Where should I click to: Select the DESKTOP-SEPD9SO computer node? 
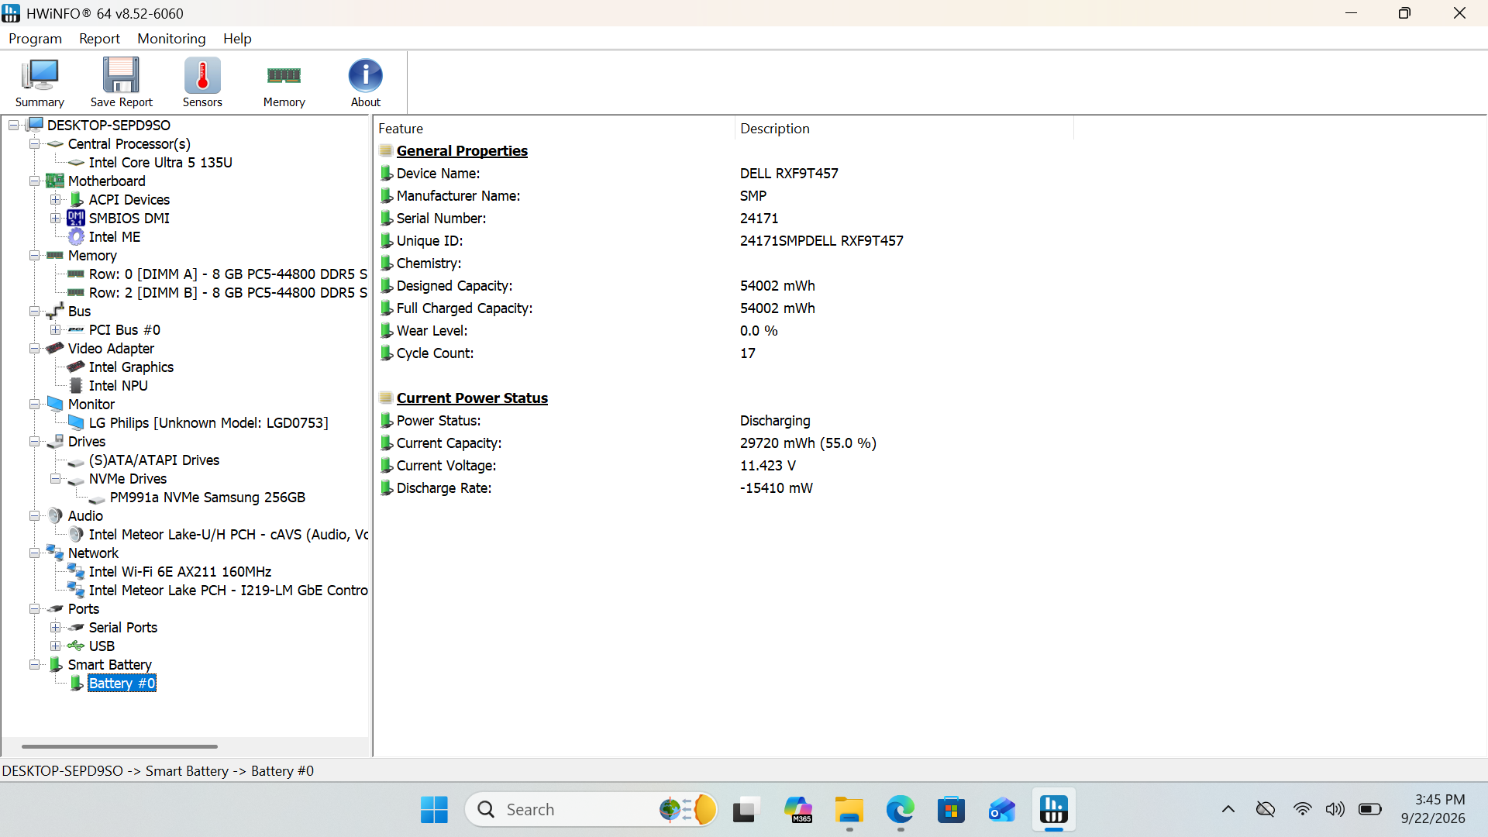click(108, 125)
